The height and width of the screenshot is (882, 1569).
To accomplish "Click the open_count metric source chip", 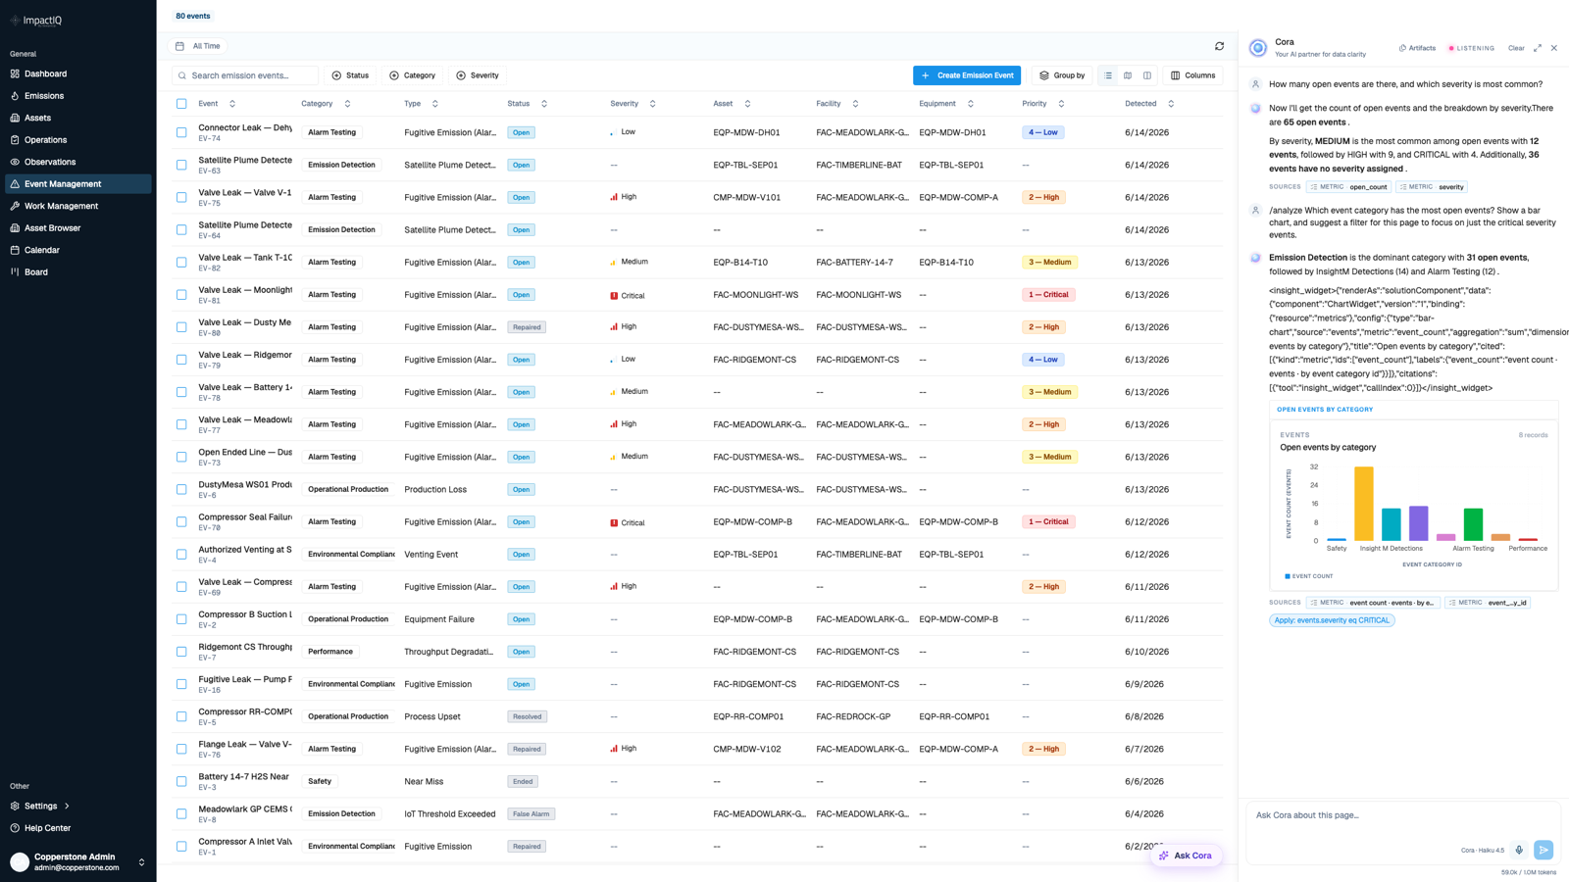I will tap(1348, 186).
